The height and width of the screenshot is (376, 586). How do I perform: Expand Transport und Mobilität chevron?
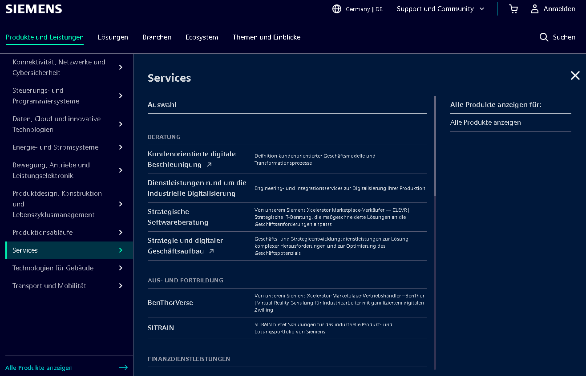(x=121, y=286)
